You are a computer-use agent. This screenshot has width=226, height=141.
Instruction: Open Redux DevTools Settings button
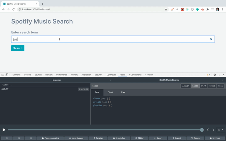click(215, 138)
